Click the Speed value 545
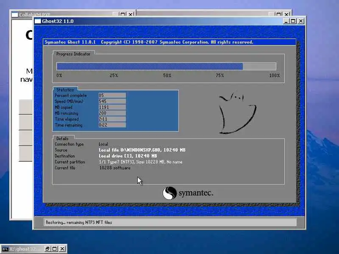Image resolution: width=339 pixels, height=254 pixels. [x=112, y=101]
